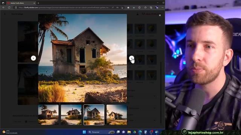Viewport: 241px width, 135px height.
Task: Open the Chat app on the taskbar
Action: (124, 132)
